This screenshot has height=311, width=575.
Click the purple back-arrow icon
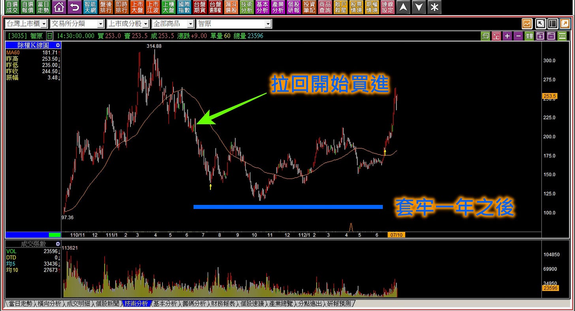75,7
